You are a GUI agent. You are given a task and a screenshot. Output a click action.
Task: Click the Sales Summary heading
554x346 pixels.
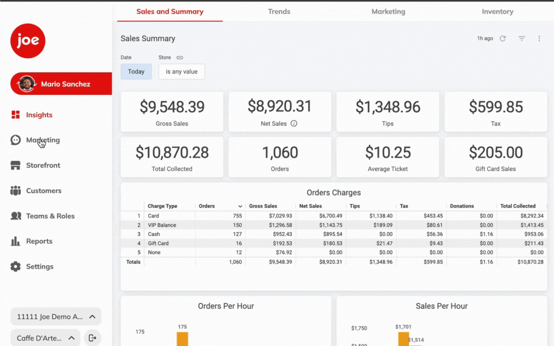[148, 38]
